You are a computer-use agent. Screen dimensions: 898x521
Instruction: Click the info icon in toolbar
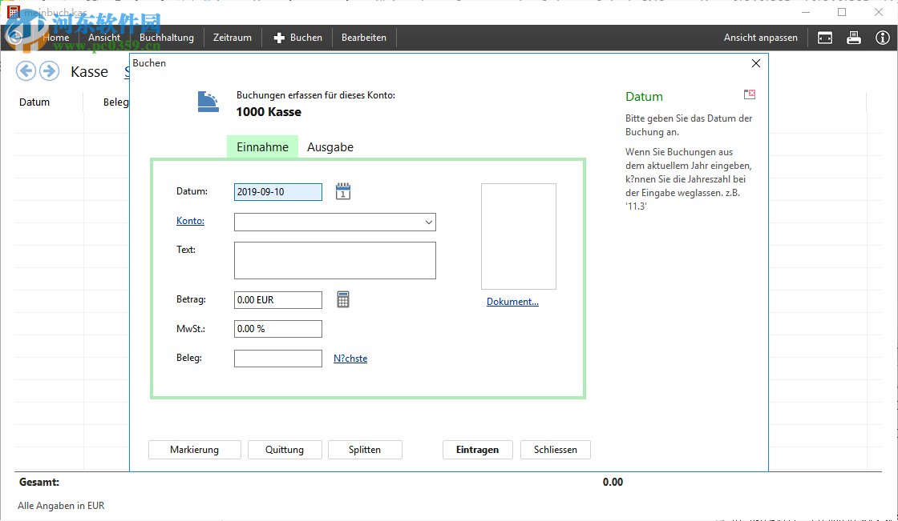coord(882,38)
